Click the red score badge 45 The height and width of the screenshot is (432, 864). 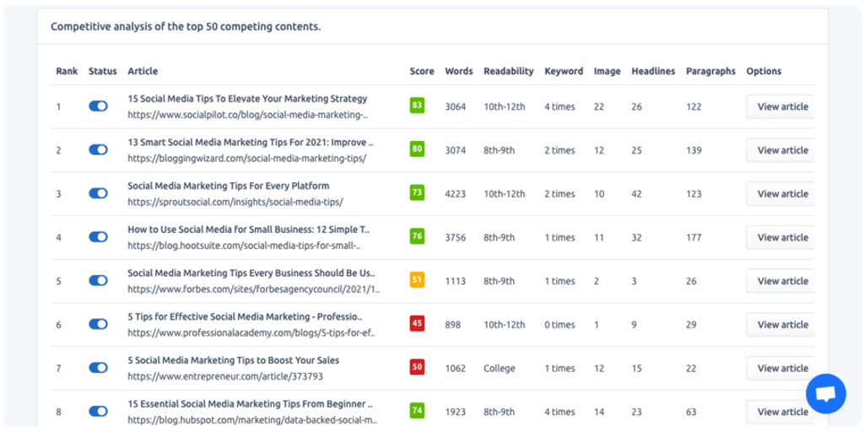click(x=417, y=323)
